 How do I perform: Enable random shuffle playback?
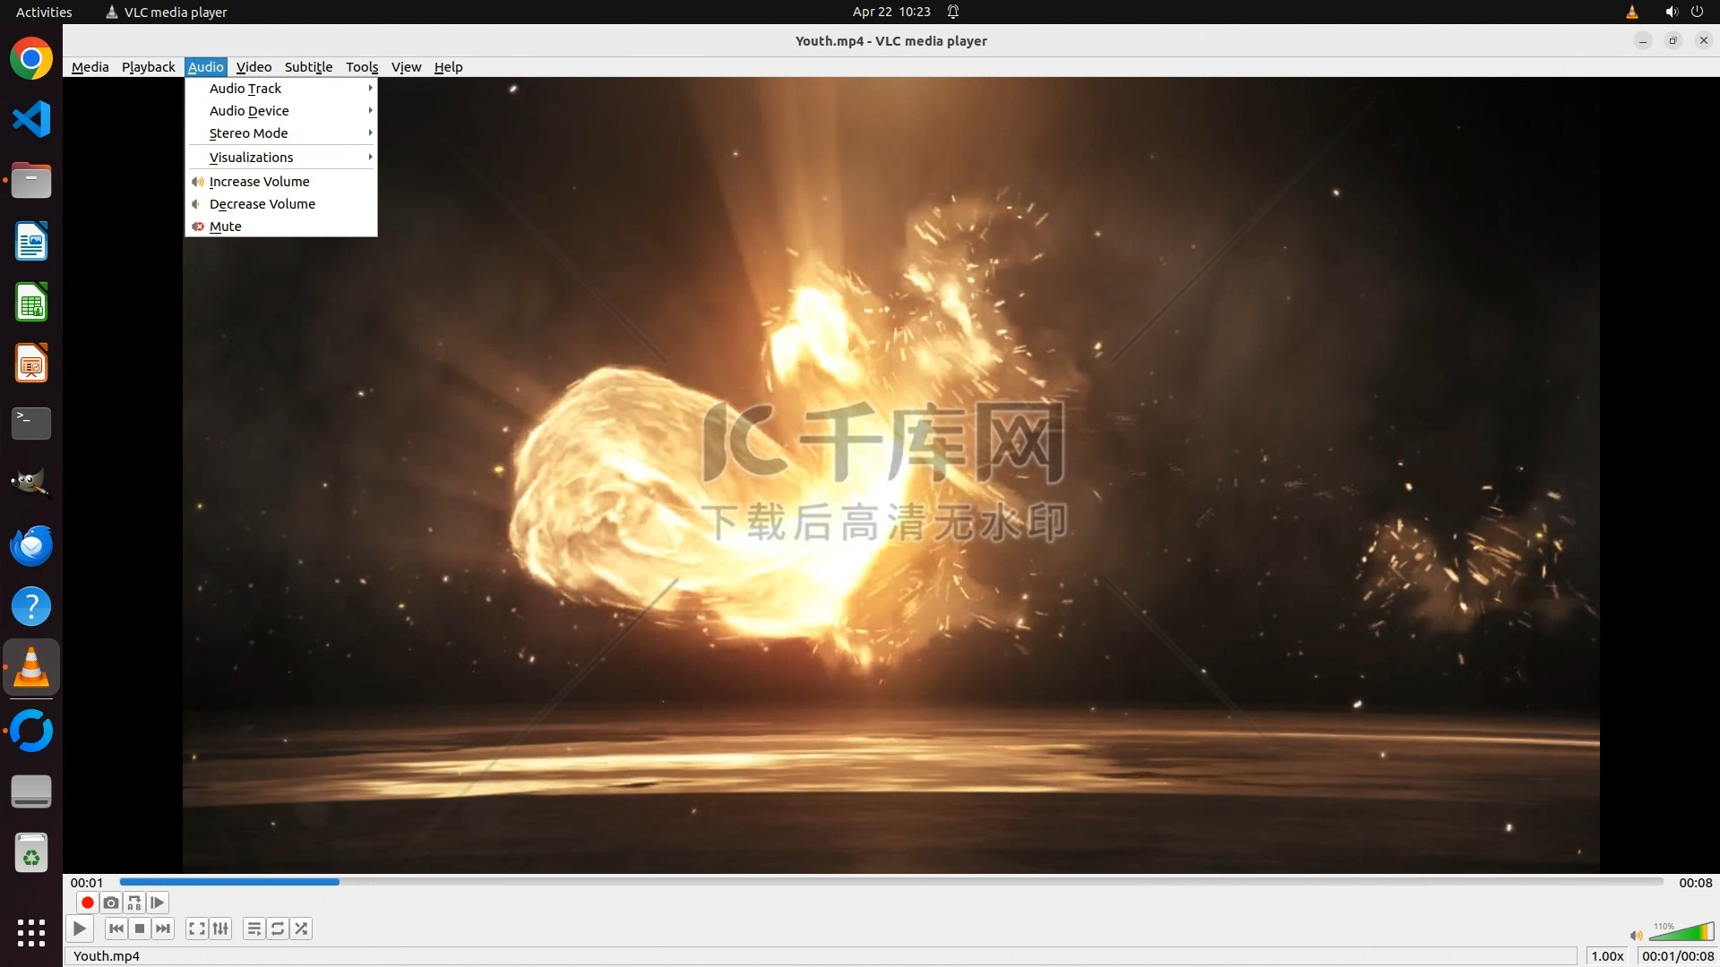(302, 928)
